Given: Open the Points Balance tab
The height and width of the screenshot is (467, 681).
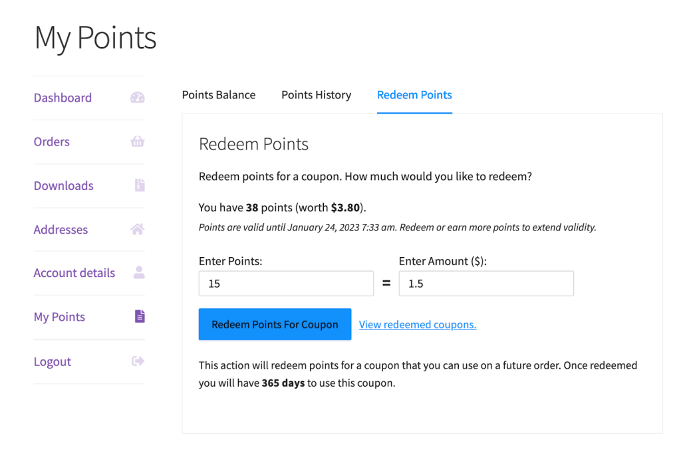Looking at the screenshot, I should click(x=218, y=95).
